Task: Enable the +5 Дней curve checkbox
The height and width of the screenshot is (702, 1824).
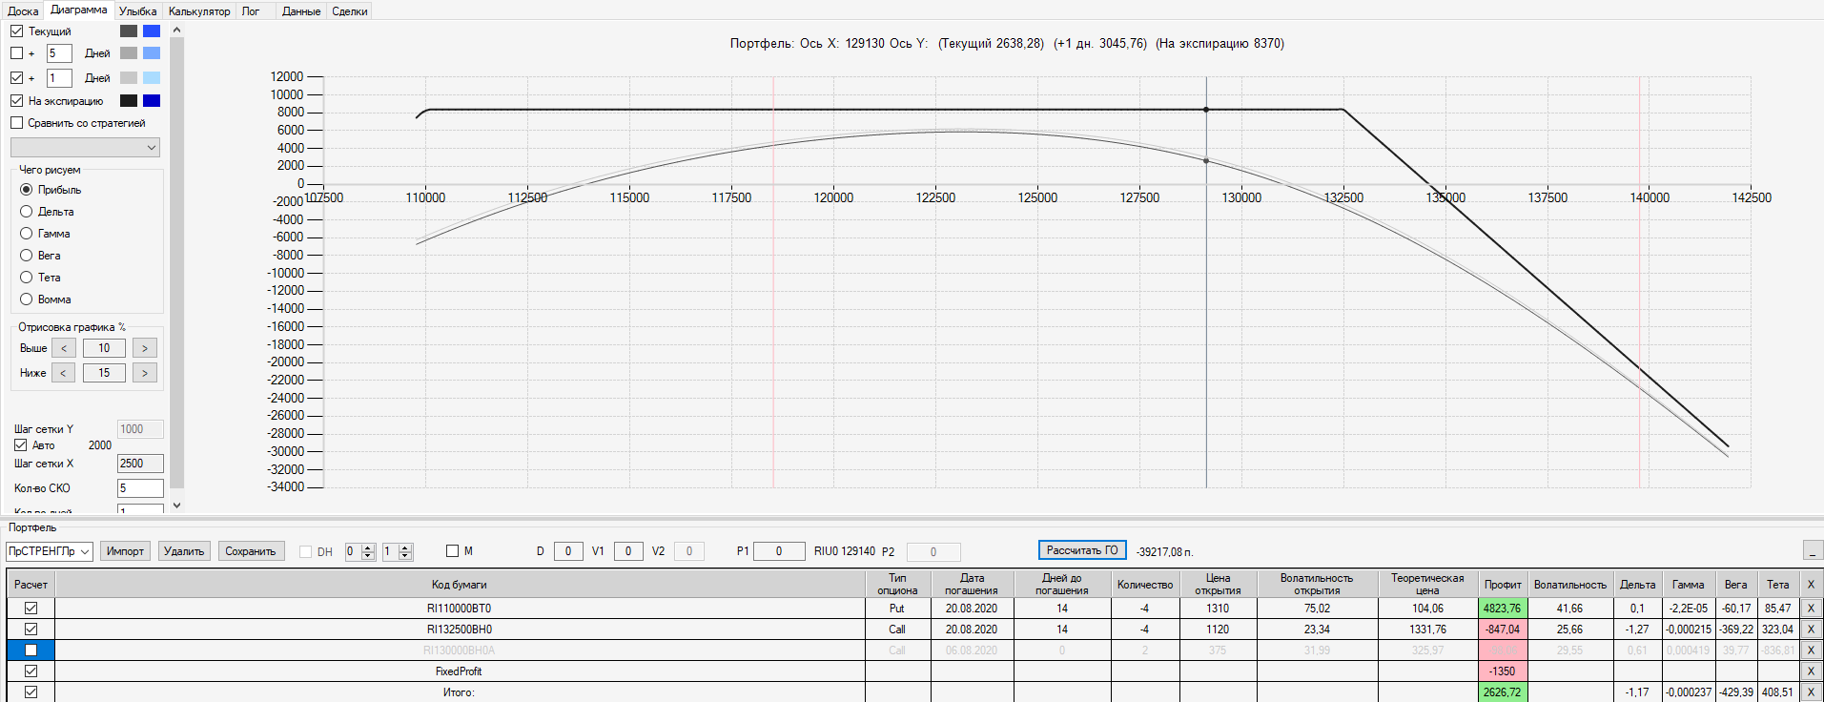Action: [17, 53]
